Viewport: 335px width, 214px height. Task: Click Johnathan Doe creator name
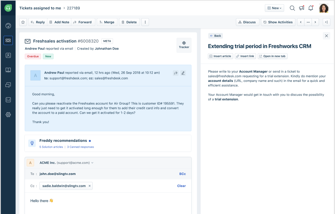[107, 49]
